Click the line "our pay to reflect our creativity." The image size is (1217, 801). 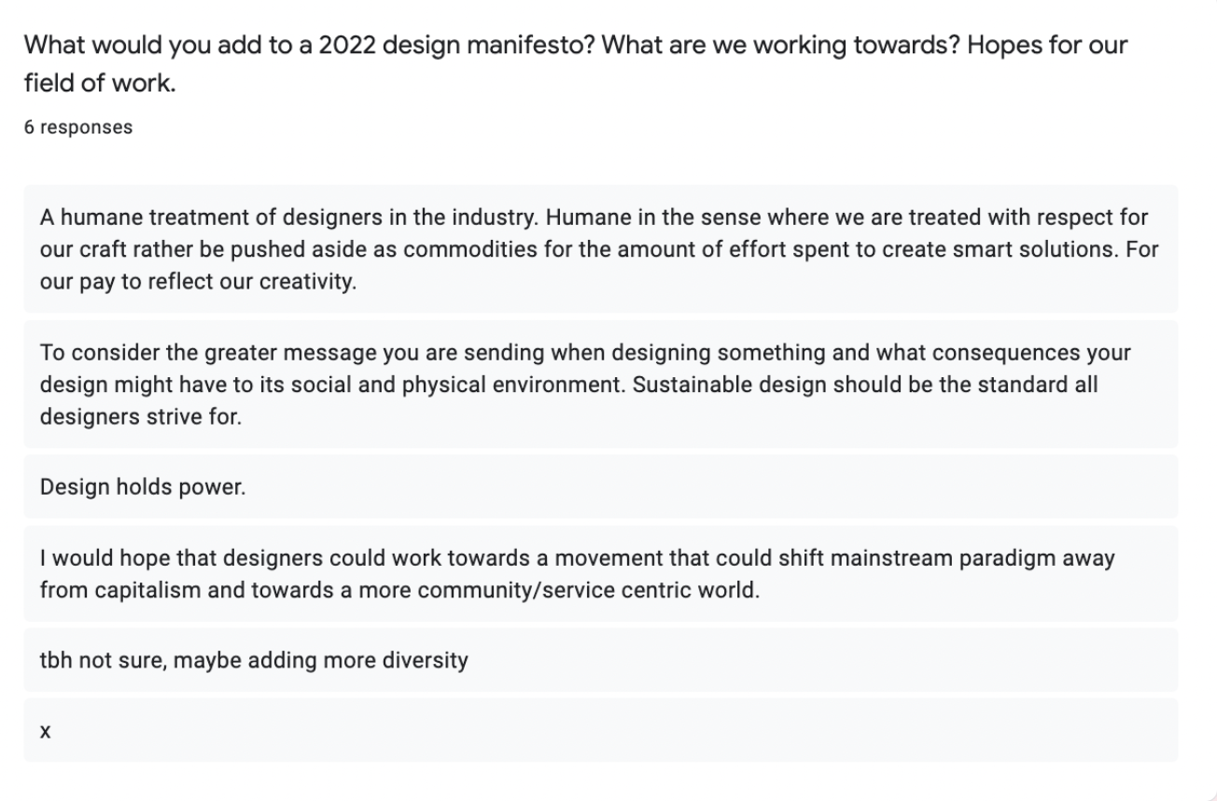[198, 282]
